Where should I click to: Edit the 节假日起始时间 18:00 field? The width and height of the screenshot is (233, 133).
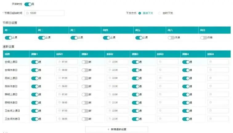(44, 13)
